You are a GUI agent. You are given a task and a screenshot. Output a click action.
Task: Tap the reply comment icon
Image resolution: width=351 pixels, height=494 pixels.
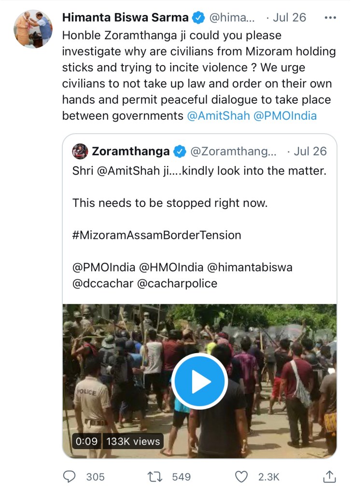click(70, 477)
